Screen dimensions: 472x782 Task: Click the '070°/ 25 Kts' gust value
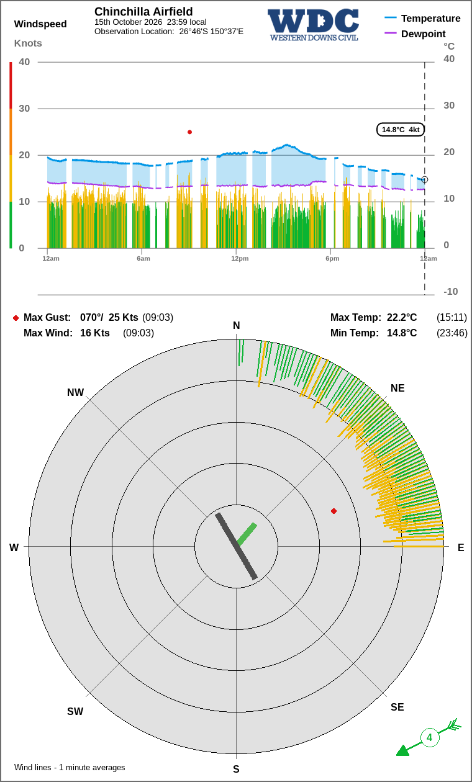click(109, 318)
